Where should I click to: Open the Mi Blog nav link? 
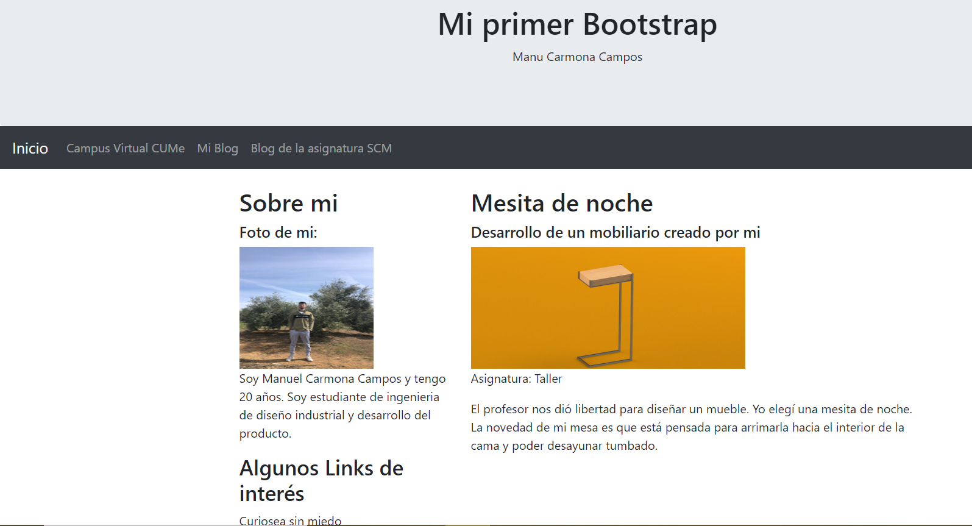[x=218, y=148]
